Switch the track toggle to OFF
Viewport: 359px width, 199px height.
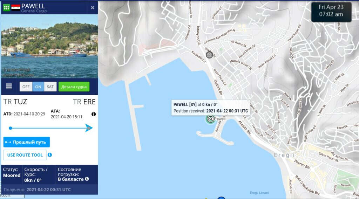coord(26,87)
